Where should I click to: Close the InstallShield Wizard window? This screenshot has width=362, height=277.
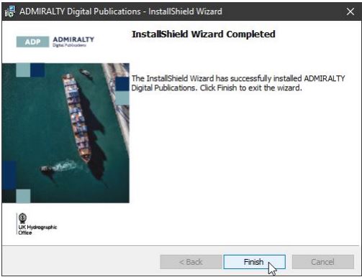(x=350, y=11)
